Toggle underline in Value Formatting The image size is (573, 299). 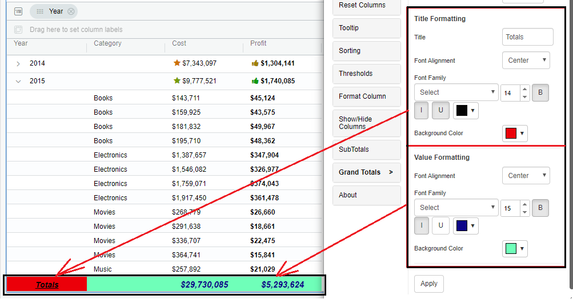click(440, 226)
